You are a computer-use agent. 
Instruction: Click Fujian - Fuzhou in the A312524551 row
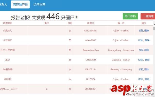(121, 31)
